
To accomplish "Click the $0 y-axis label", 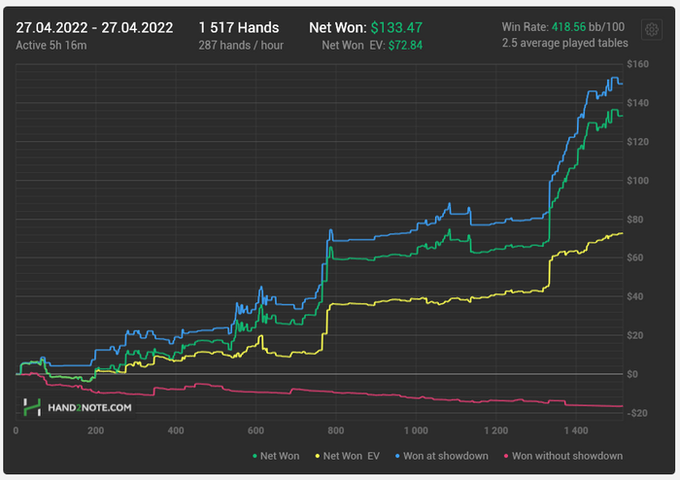I will [632, 374].
